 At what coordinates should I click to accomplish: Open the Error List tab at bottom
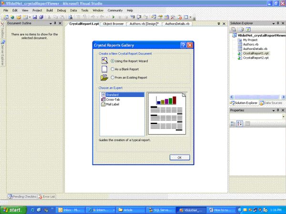coord(47,196)
